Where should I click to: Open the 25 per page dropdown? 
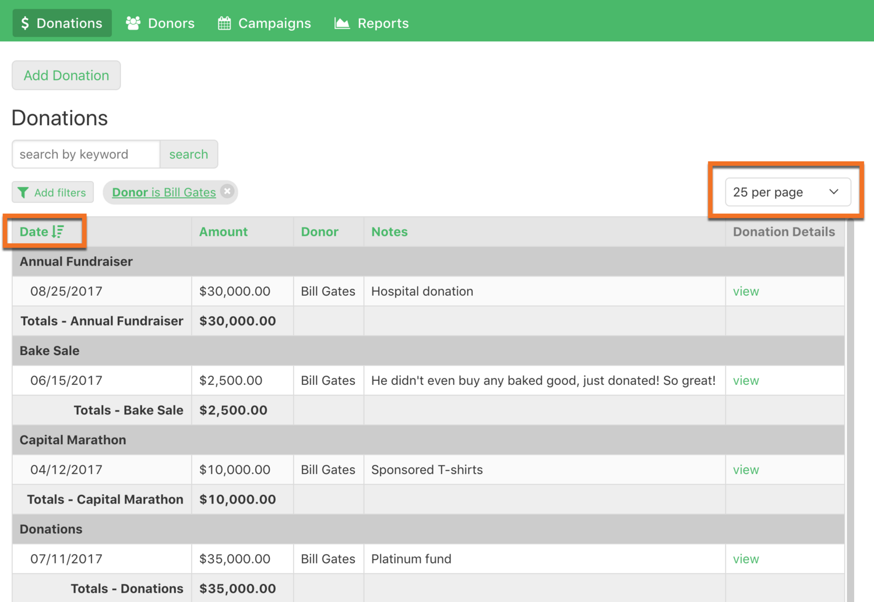tap(787, 192)
